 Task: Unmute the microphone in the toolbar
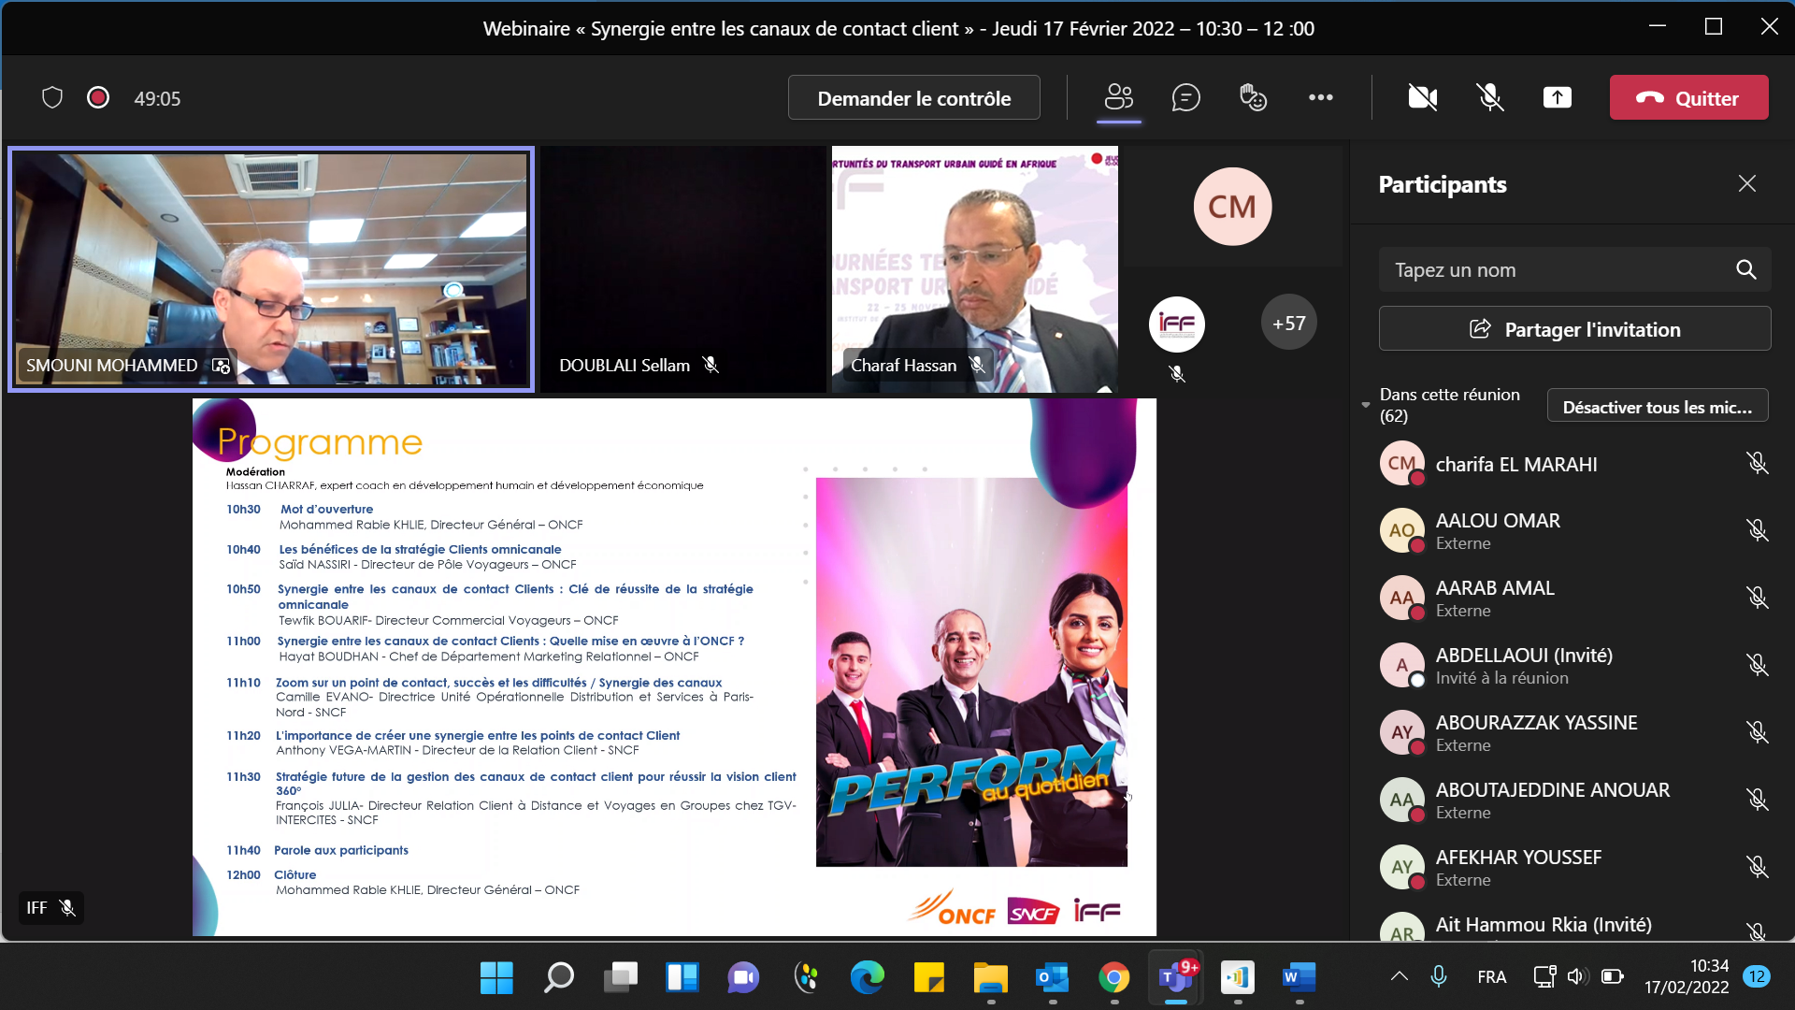pyautogui.click(x=1489, y=97)
